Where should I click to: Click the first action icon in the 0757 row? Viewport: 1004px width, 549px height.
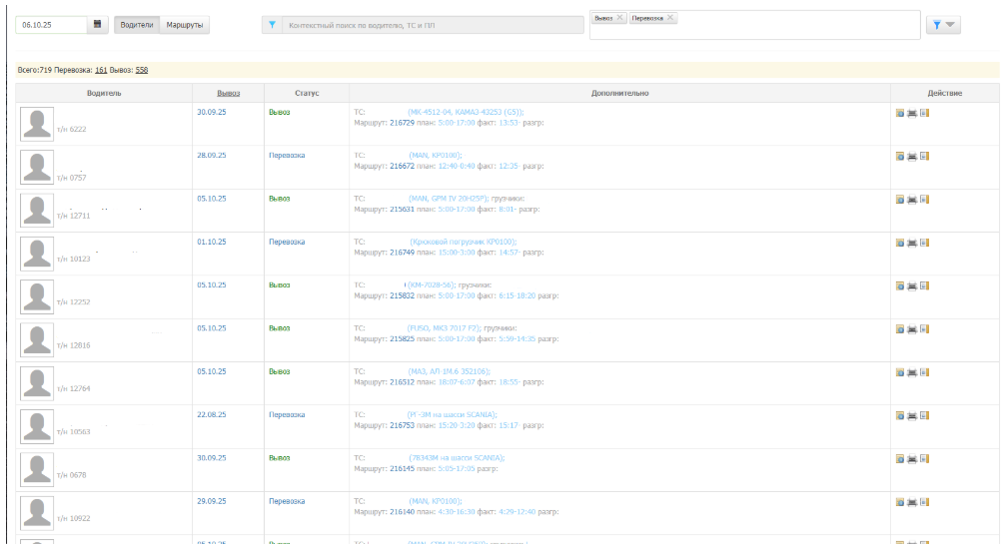click(x=900, y=157)
